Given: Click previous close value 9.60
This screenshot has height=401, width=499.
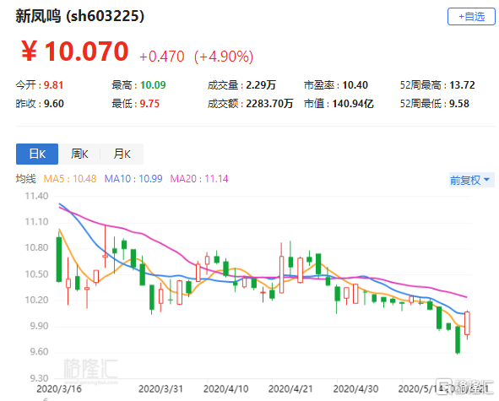Looking at the screenshot, I should pyautogui.click(x=54, y=104).
